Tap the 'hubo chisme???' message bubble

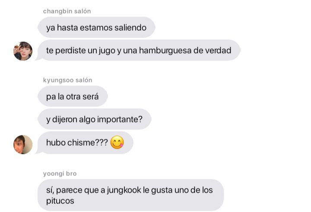pyautogui.click(x=85, y=143)
